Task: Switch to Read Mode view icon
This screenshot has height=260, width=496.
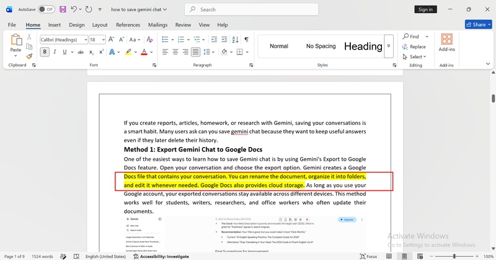Action: click(389, 256)
